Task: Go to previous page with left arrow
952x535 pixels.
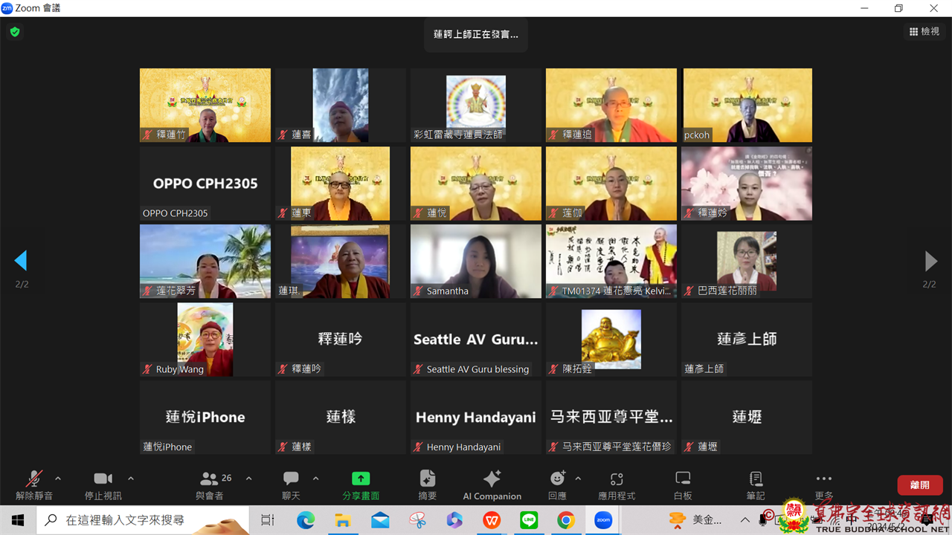Action: pyautogui.click(x=21, y=261)
